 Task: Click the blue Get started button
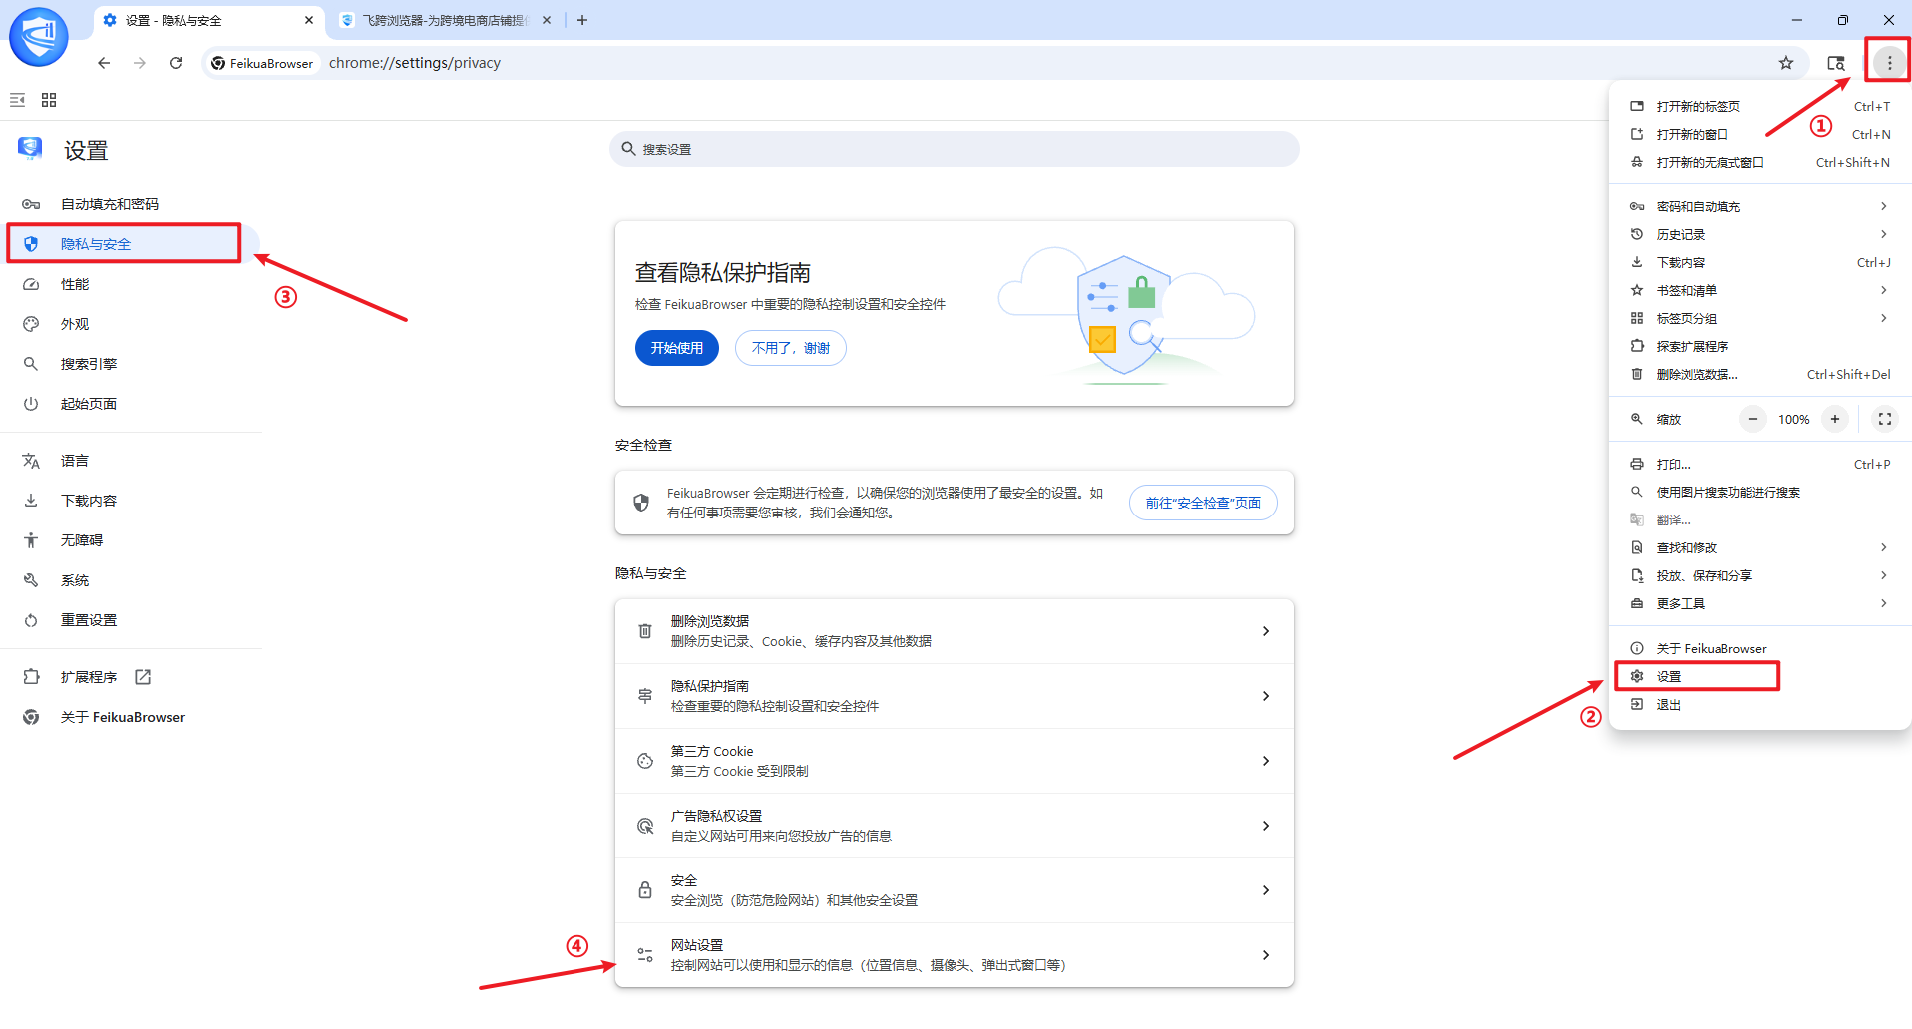[x=676, y=348]
